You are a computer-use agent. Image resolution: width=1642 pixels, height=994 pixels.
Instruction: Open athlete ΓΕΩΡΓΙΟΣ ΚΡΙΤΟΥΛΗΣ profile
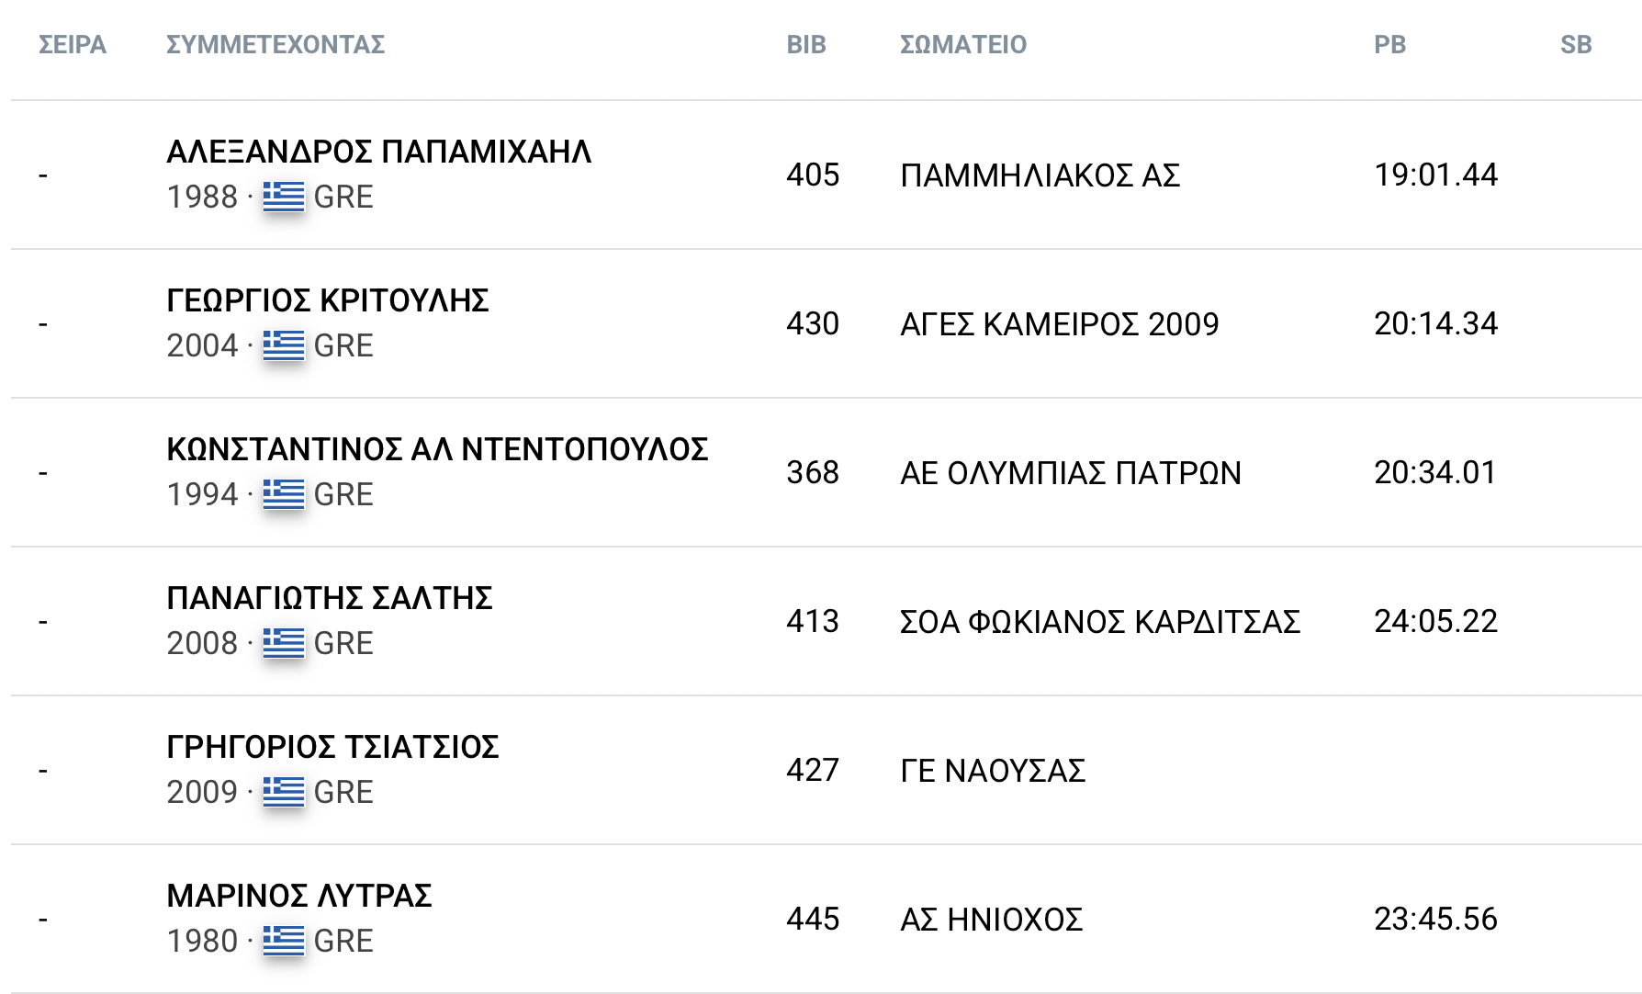328,300
